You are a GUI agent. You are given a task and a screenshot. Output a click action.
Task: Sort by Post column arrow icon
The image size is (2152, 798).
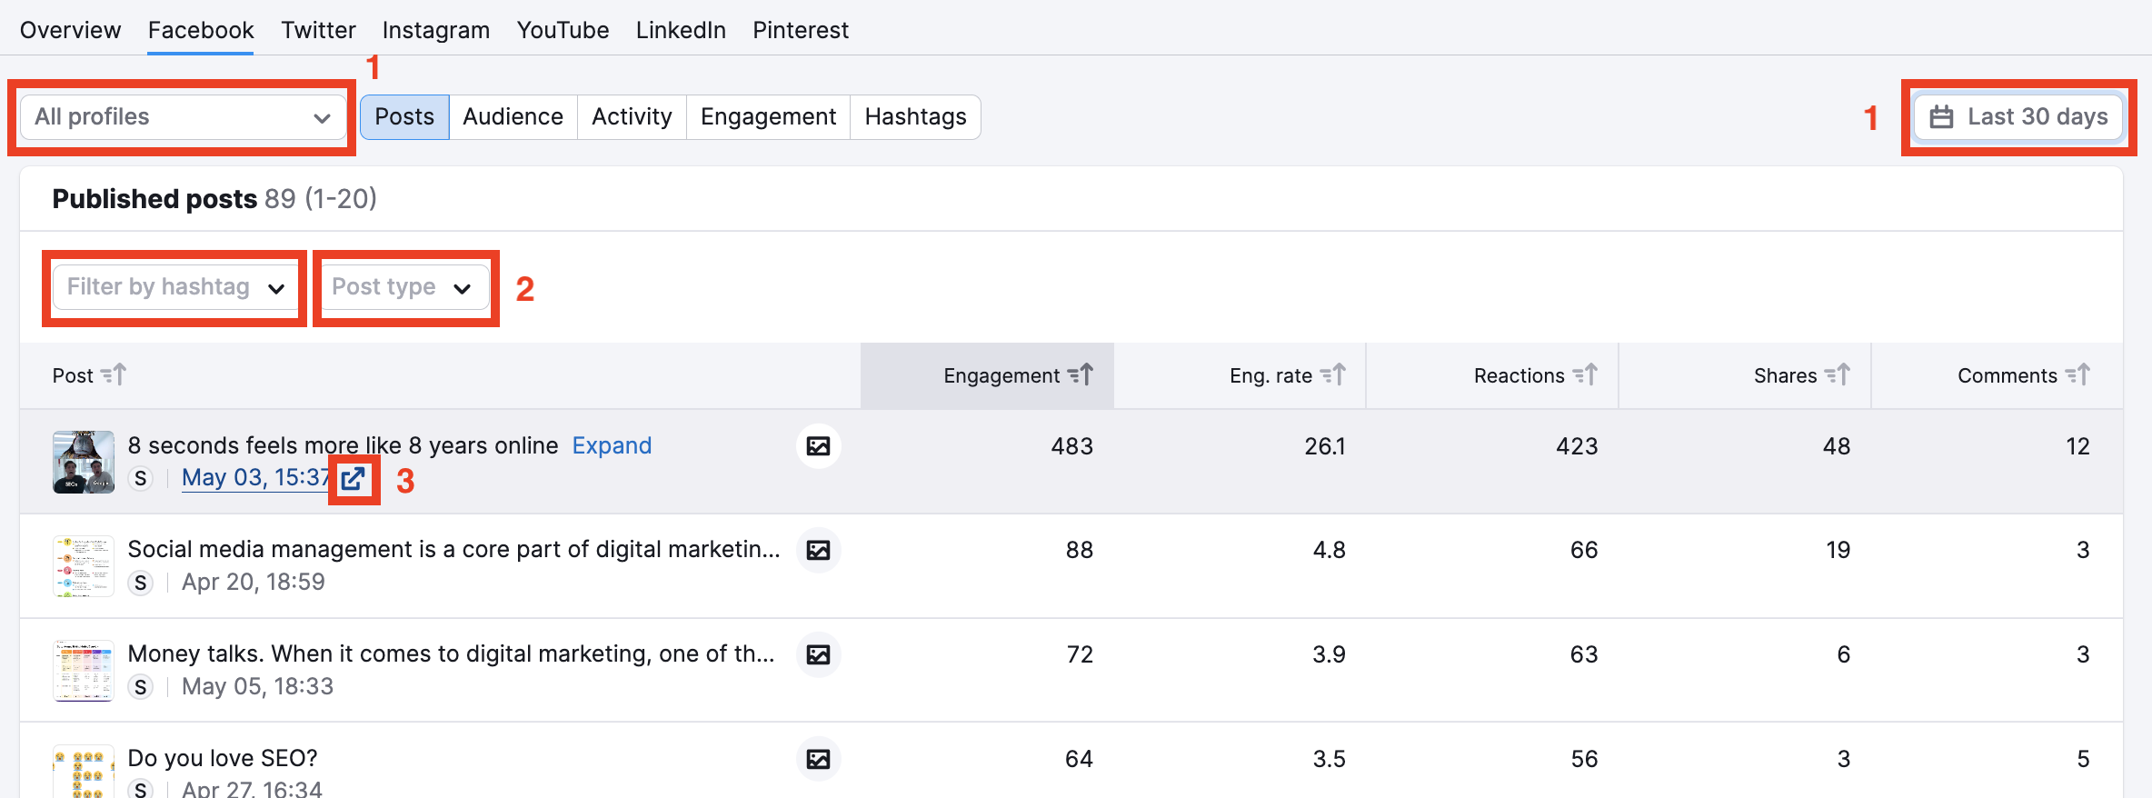(114, 375)
